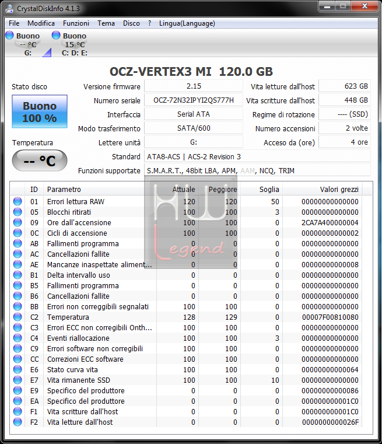Open the Disco menu
The width and height of the screenshot is (382, 444).
pyautogui.click(x=131, y=23)
